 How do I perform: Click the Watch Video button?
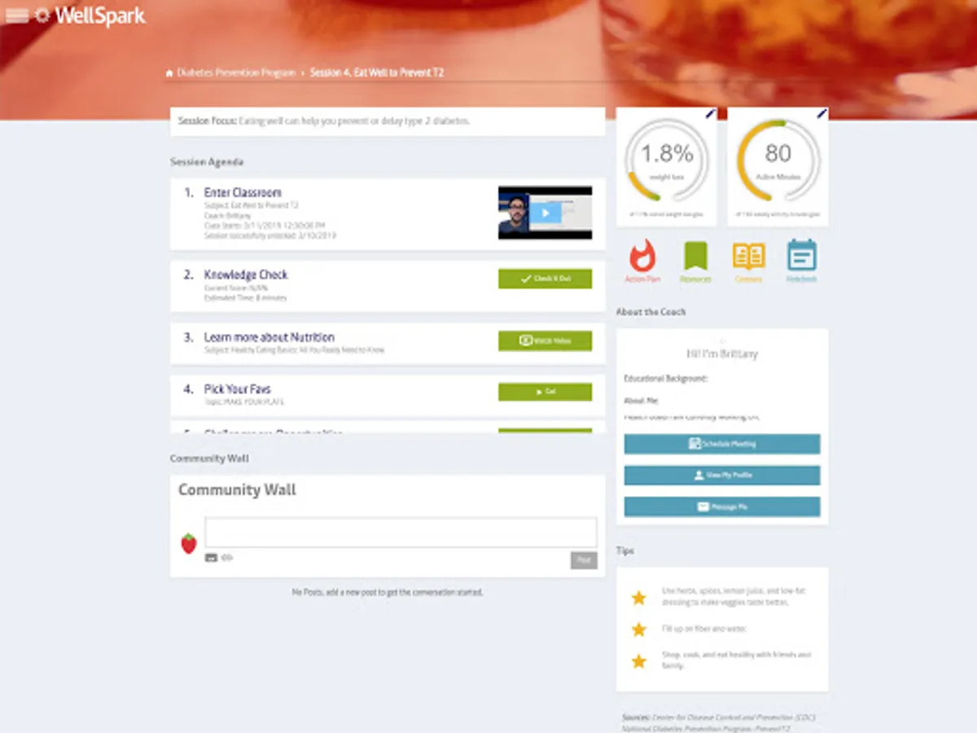(x=545, y=340)
